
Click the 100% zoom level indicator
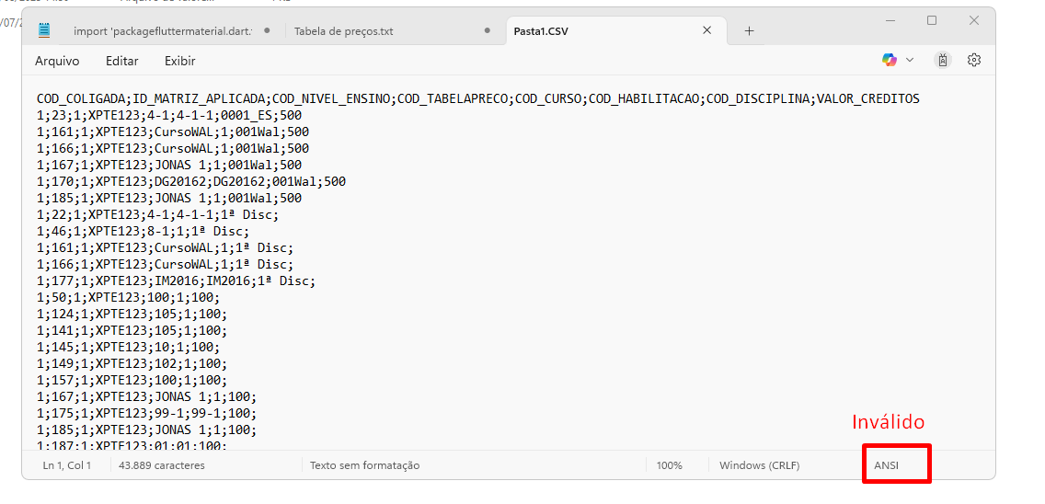point(669,465)
